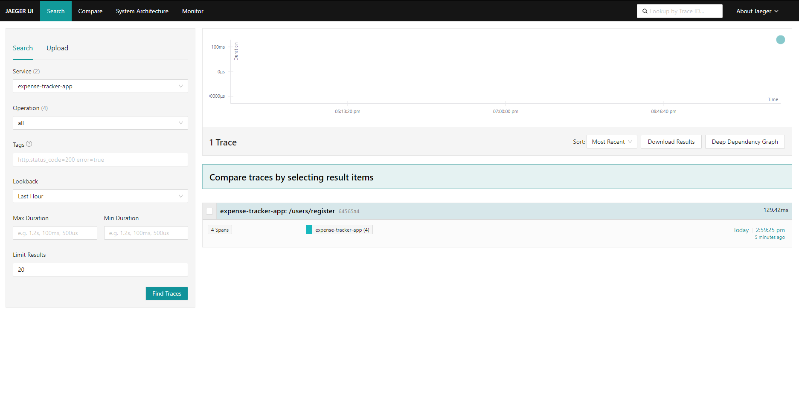The image size is (799, 398).
Task: Switch to the Upload tab
Action: pos(57,48)
